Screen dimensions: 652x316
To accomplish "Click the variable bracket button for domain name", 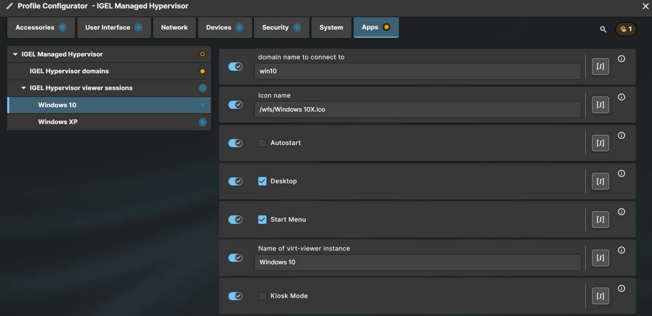I will (600, 67).
